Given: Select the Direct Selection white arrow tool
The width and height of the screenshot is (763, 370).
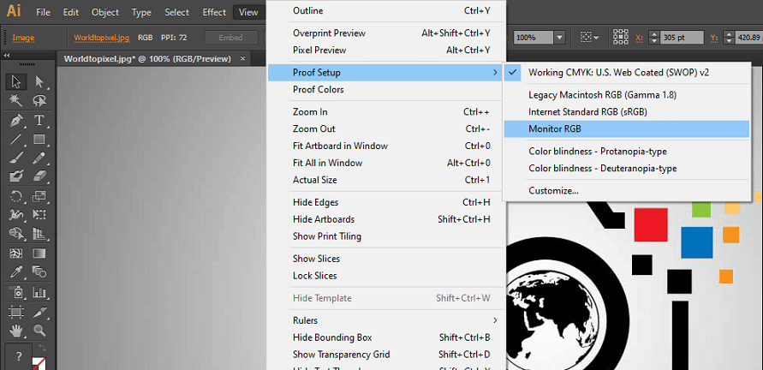Looking at the screenshot, I should click(x=39, y=81).
